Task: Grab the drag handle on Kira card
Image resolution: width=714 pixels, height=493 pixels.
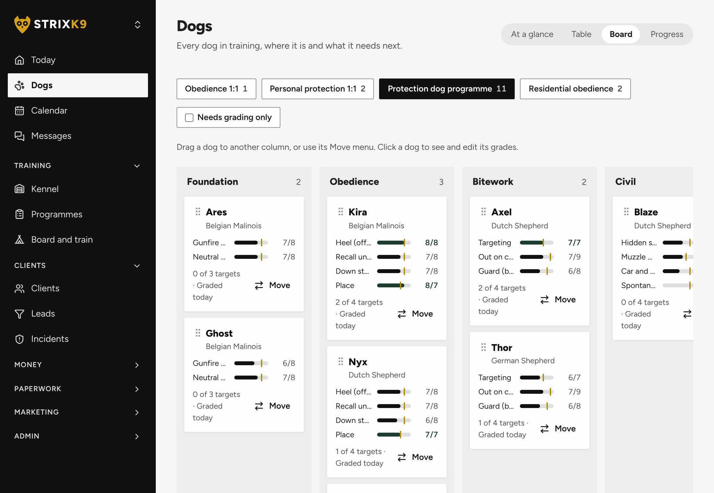Action: (x=341, y=212)
